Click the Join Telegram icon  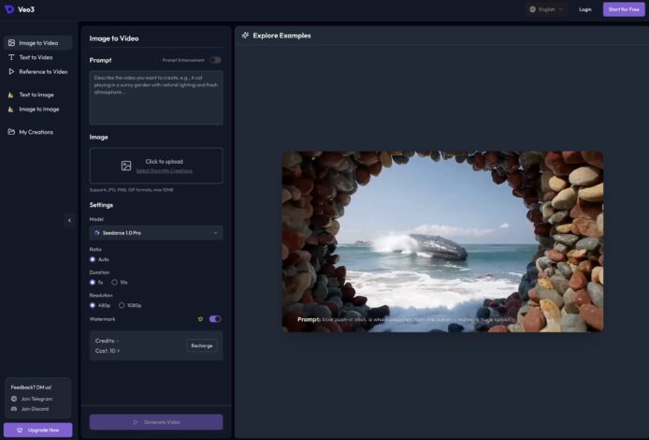(x=13, y=399)
